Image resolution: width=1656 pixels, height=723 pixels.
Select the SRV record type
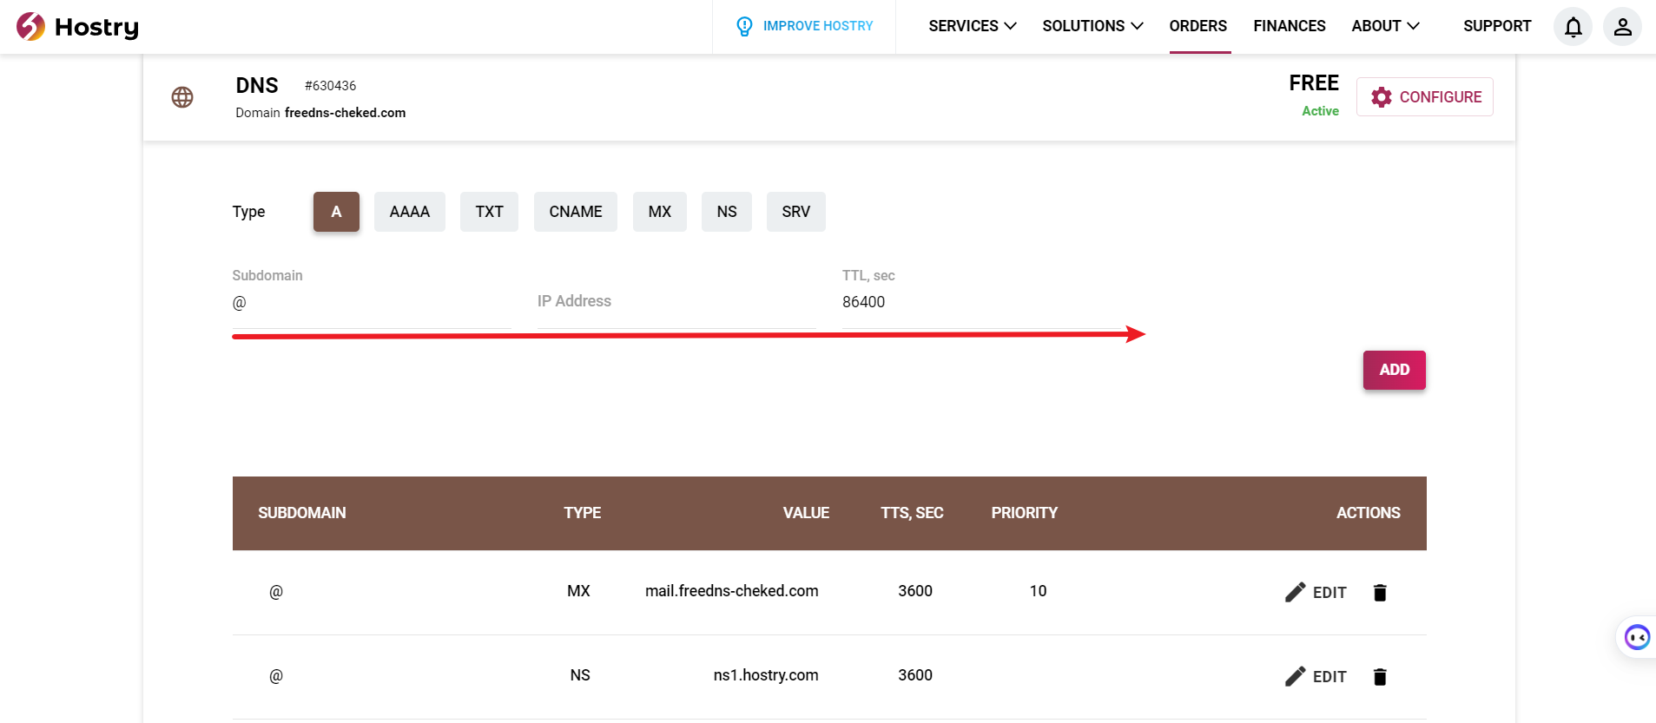coord(795,212)
